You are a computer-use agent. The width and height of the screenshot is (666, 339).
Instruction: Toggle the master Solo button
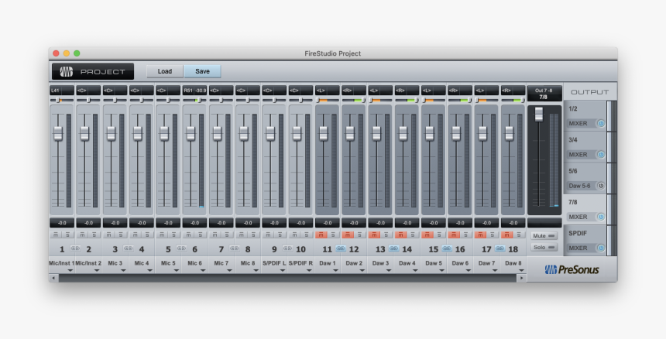(x=544, y=248)
